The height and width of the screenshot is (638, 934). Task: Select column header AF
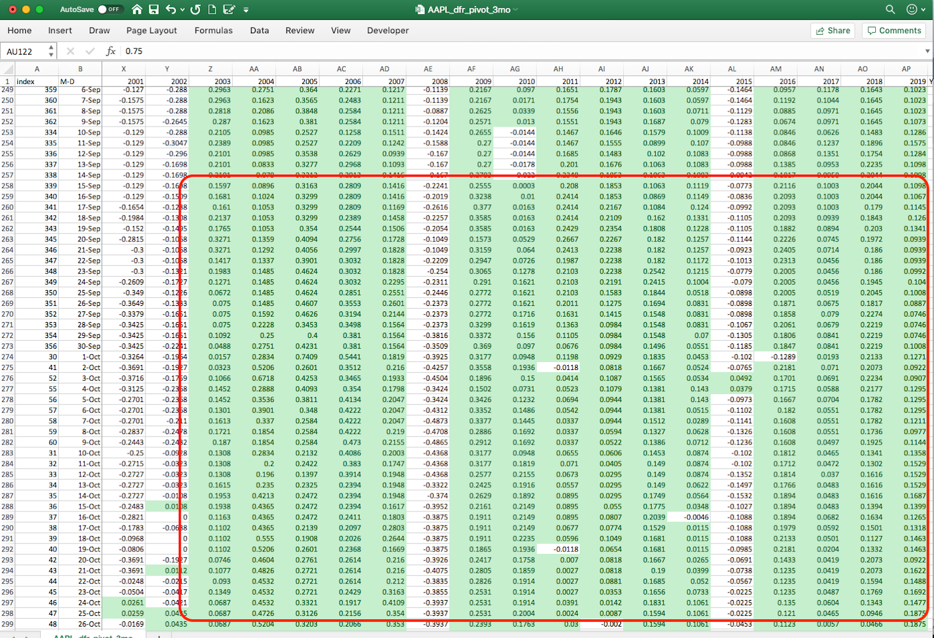[472, 69]
